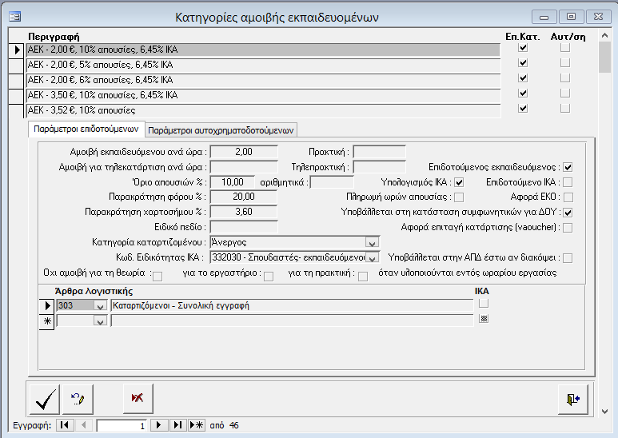
Task: Click the red delete record icon
Action: pos(138,397)
